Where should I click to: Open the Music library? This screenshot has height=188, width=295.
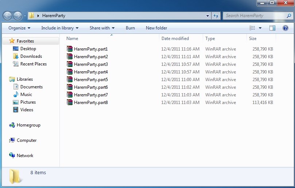pos(26,95)
